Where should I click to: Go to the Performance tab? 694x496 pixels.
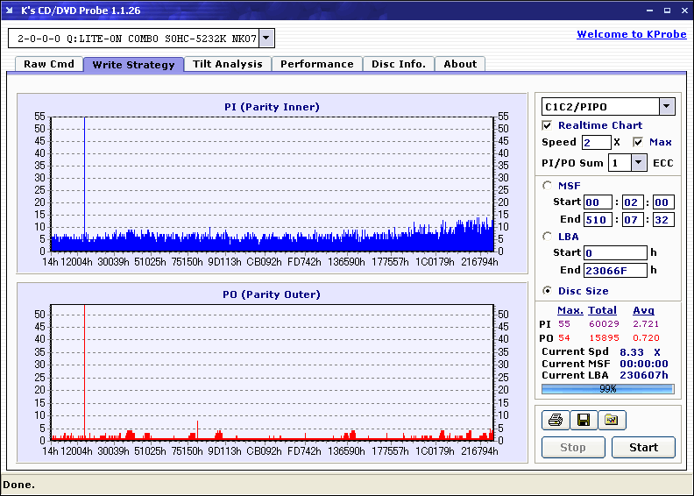(317, 64)
